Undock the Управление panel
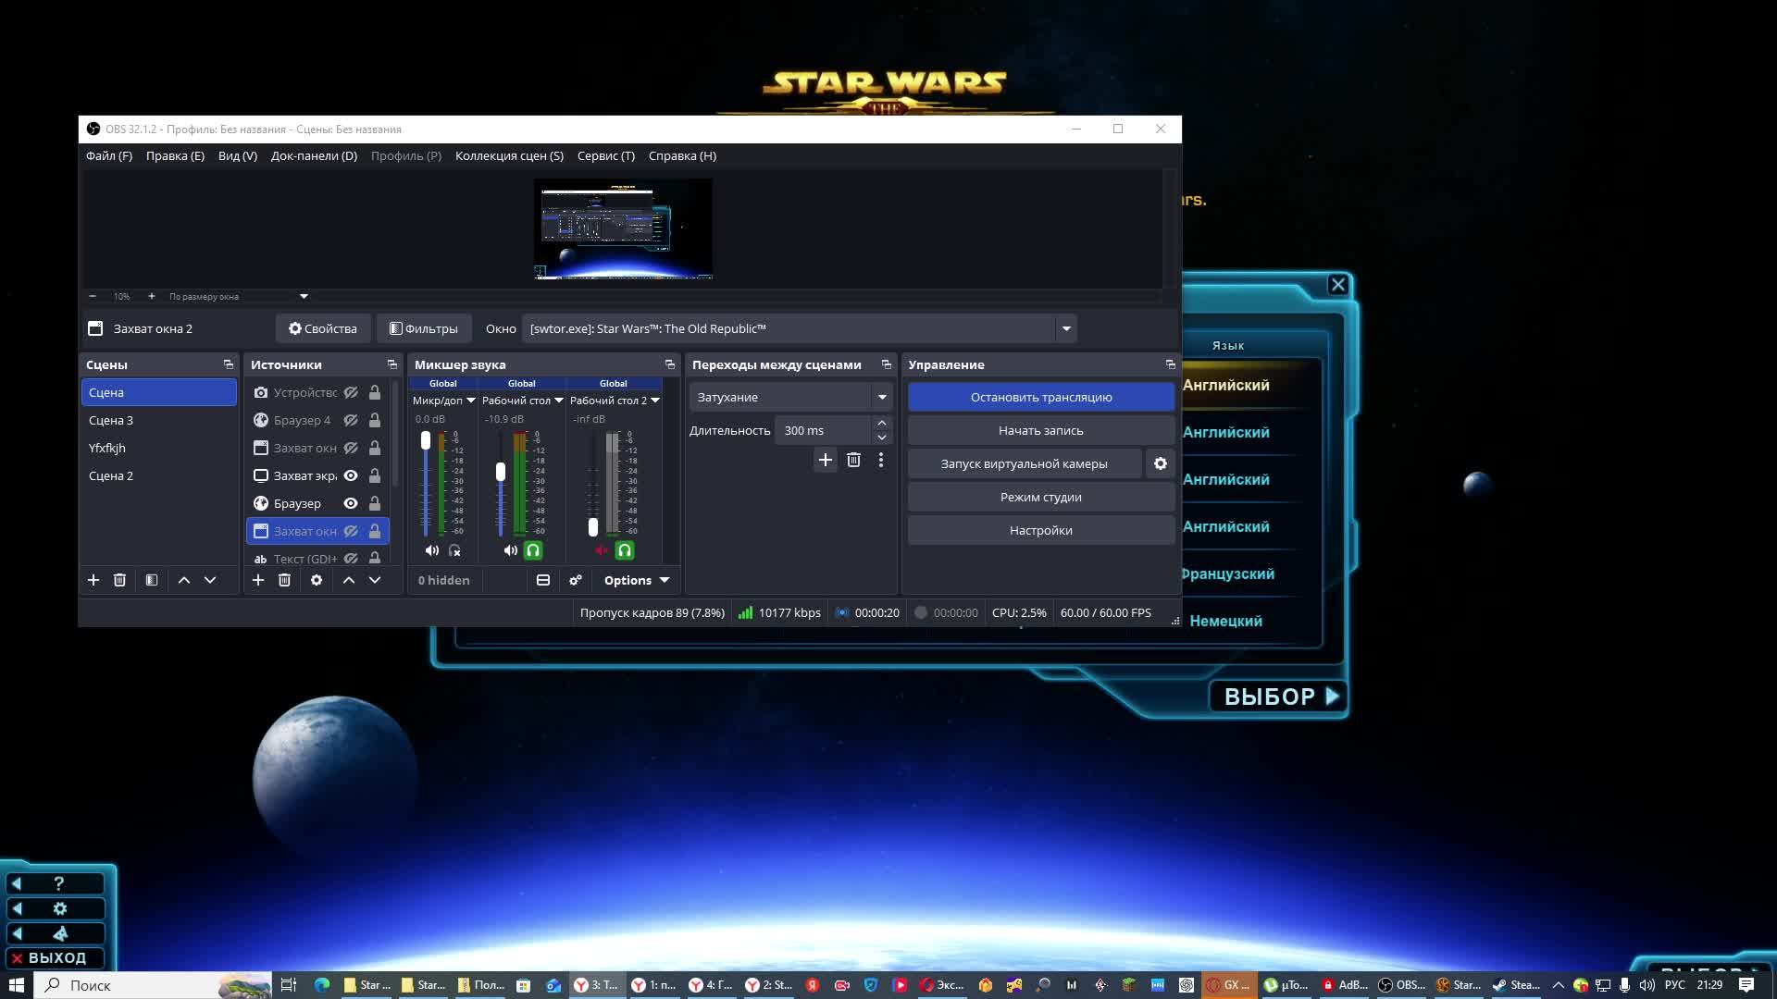 (x=1170, y=364)
